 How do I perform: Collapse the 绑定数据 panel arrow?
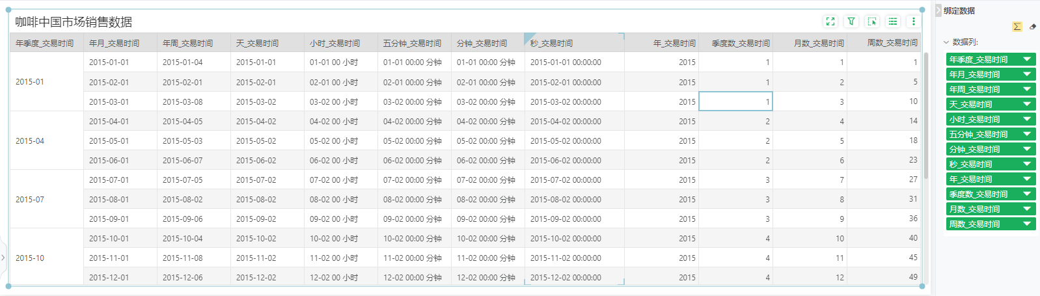[938, 10]
